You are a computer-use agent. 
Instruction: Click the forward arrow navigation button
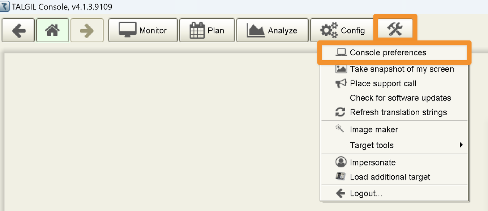pyautogui.click(x=87, y=30)
